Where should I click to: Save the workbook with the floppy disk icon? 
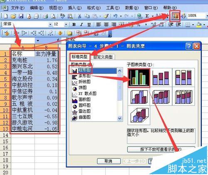[x=21, y=16]
